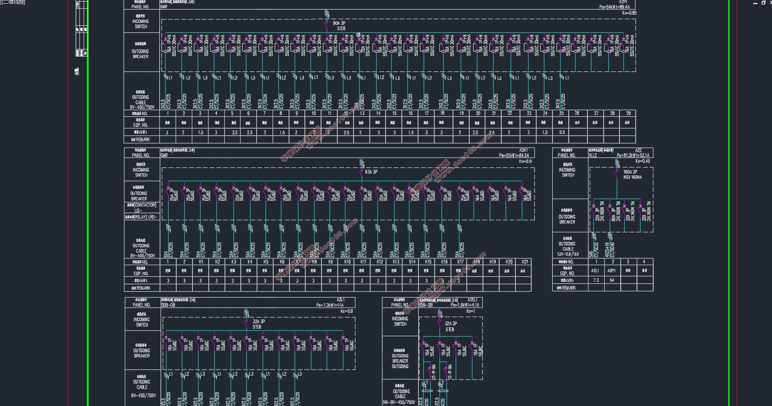The width and height of the screenshot is (772, 406).
Task: Select the 4X25+16 CT/SC40 cable label
Action: (x=609, y=250)
